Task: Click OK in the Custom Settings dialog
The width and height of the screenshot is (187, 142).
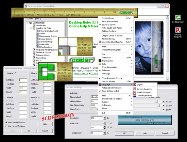Action: pos(124,133)
